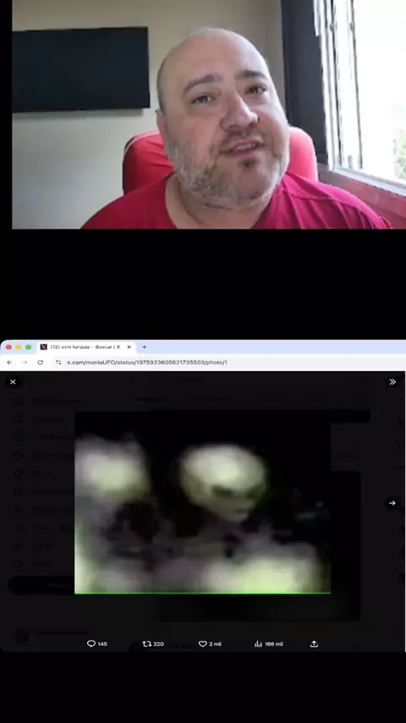This screenshot has width=406, height=723.
Task: Repost using the 220 retweet icon
Action: point(153,643)
